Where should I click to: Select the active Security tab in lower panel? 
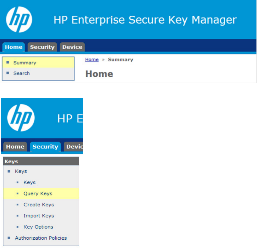coord(45,147)
